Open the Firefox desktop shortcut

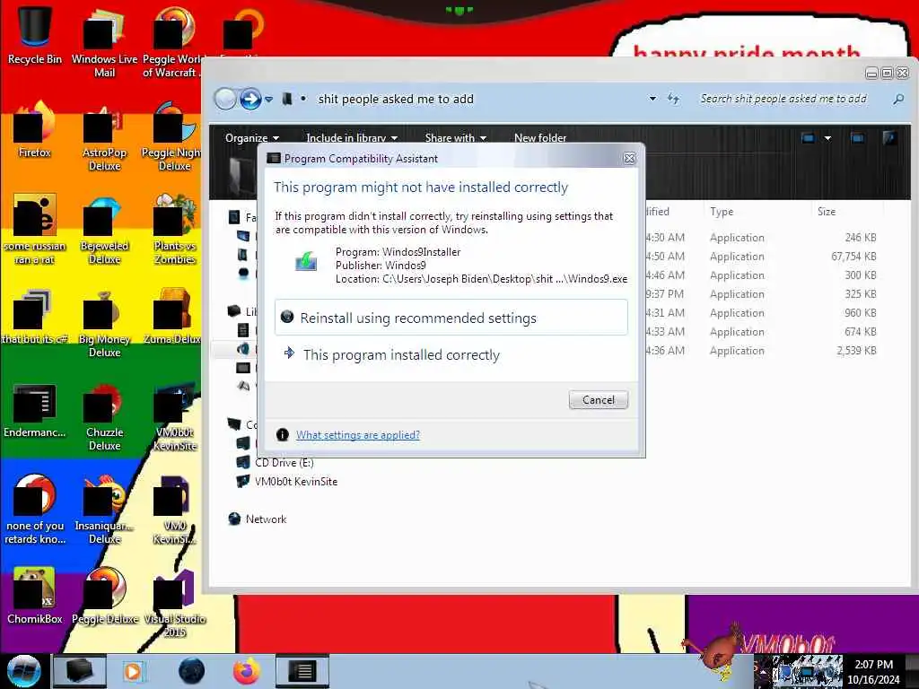click(35, 130)
